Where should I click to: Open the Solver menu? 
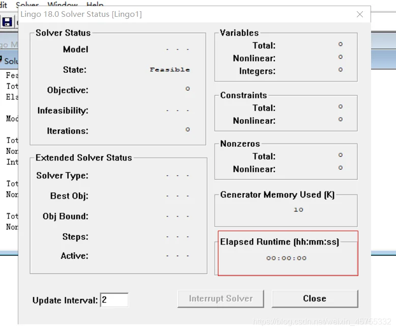[x=27, y=4]
